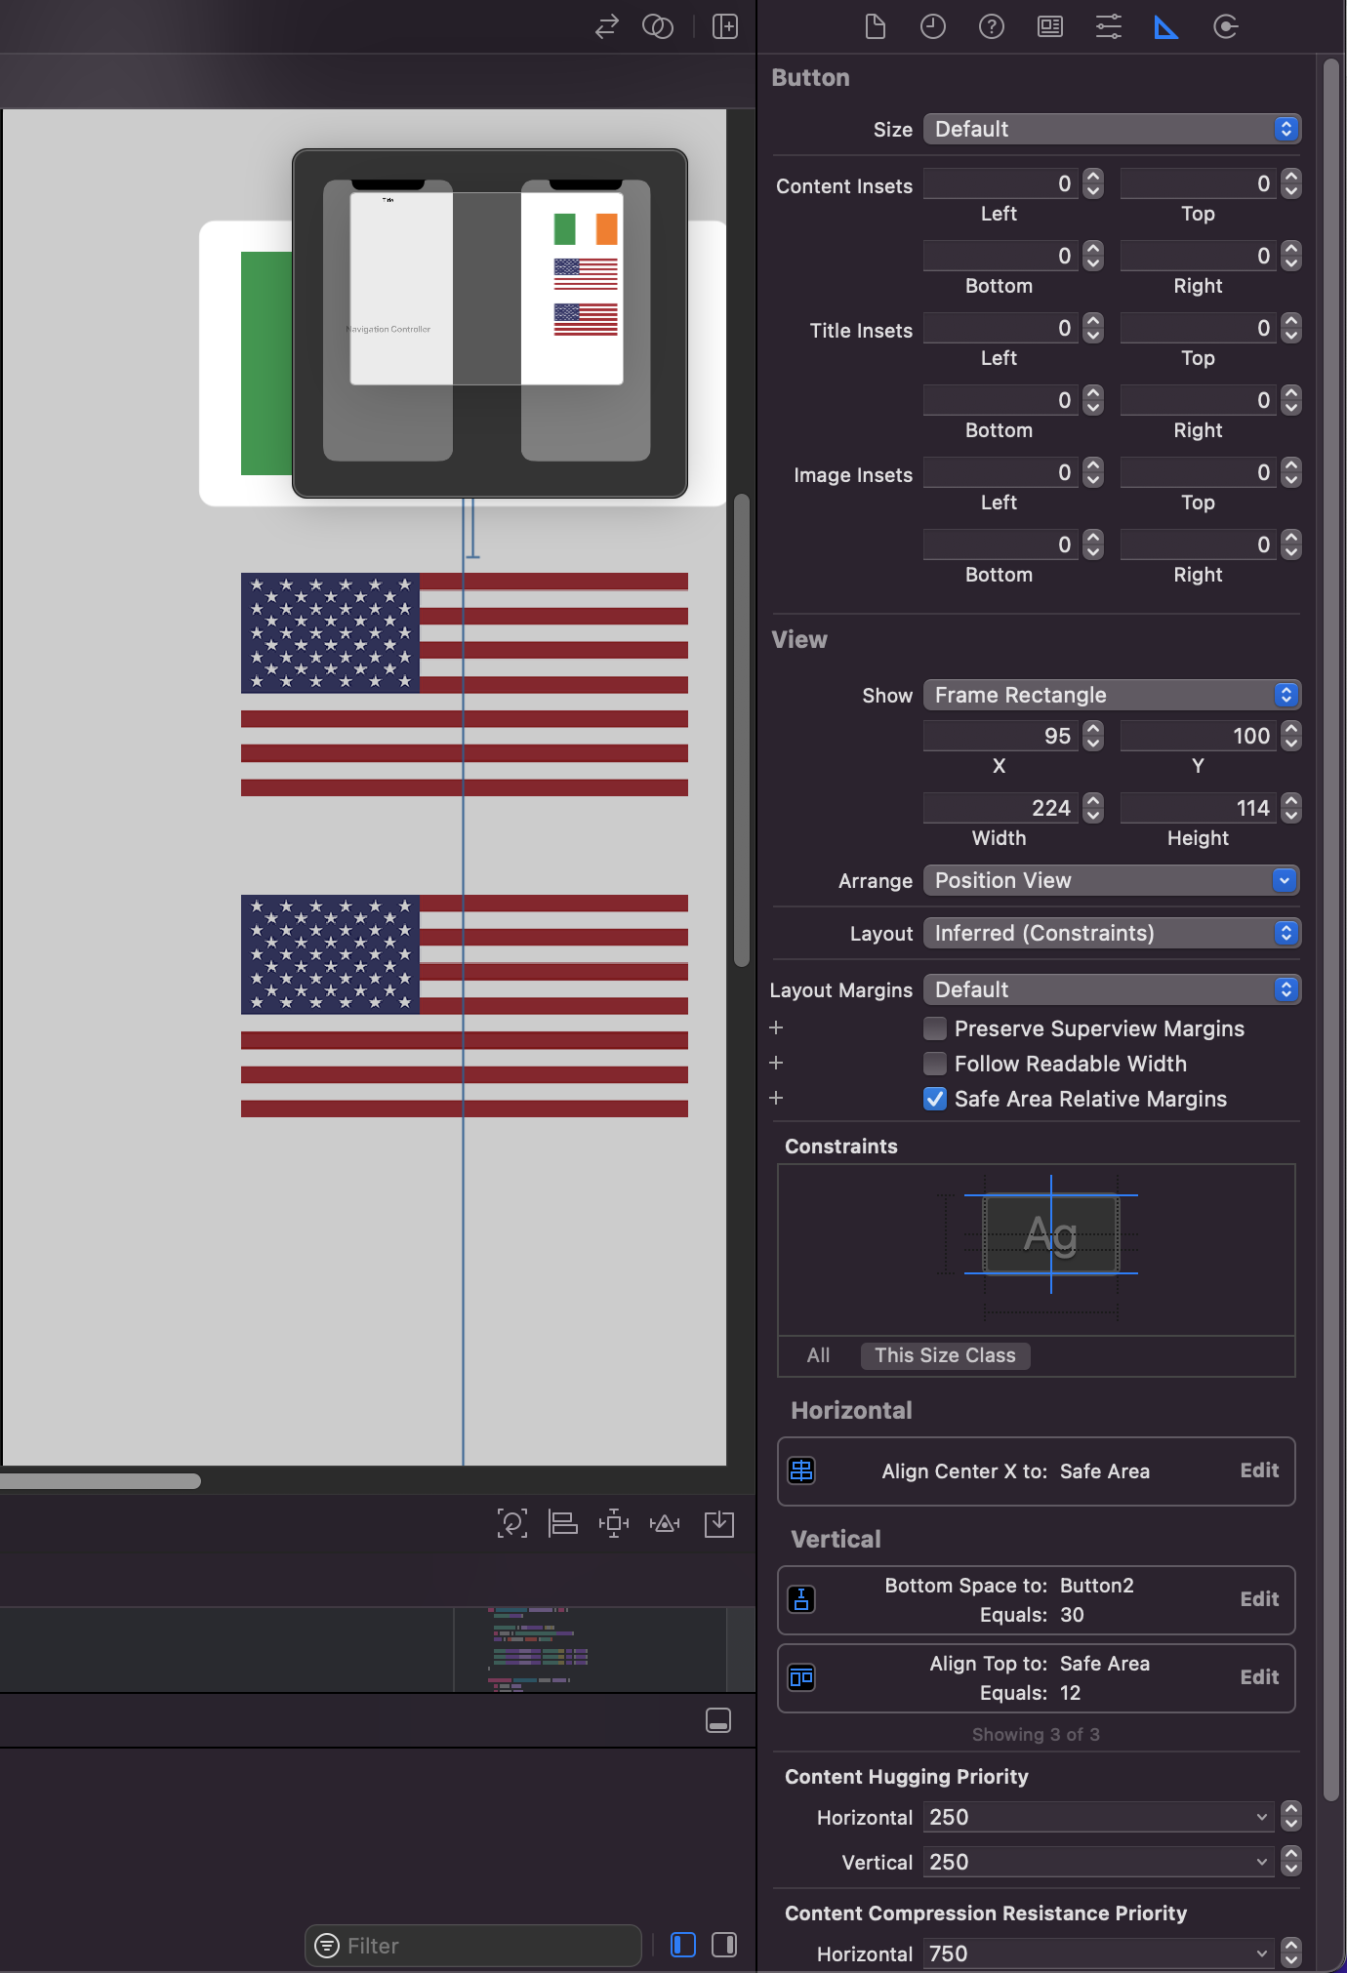Enable Follow Readable Width checkbox
The height and width of the screenshot is (1973, 1347).
point(935,1064)
